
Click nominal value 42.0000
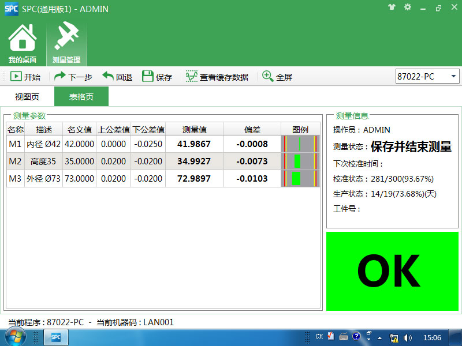[79, 144]
